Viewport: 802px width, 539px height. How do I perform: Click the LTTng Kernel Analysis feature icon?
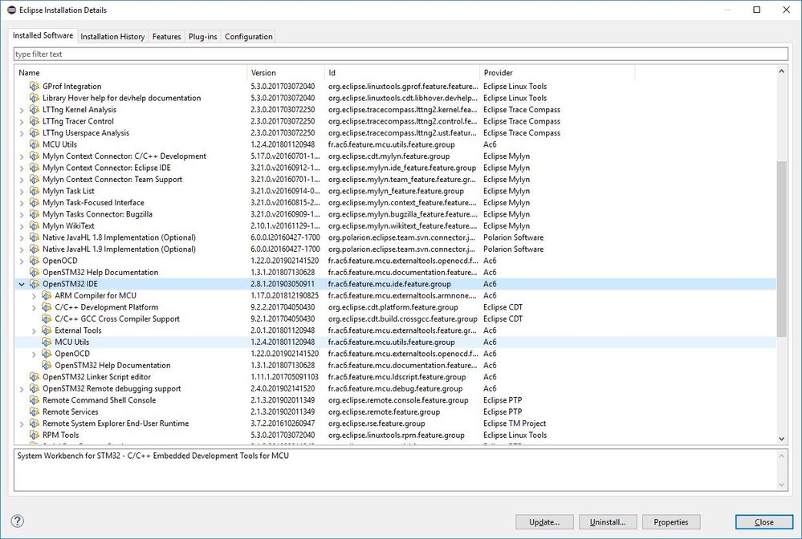(35, 109)
